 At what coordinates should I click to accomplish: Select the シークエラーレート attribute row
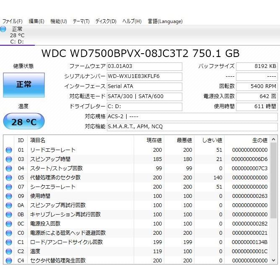(137, 187)
